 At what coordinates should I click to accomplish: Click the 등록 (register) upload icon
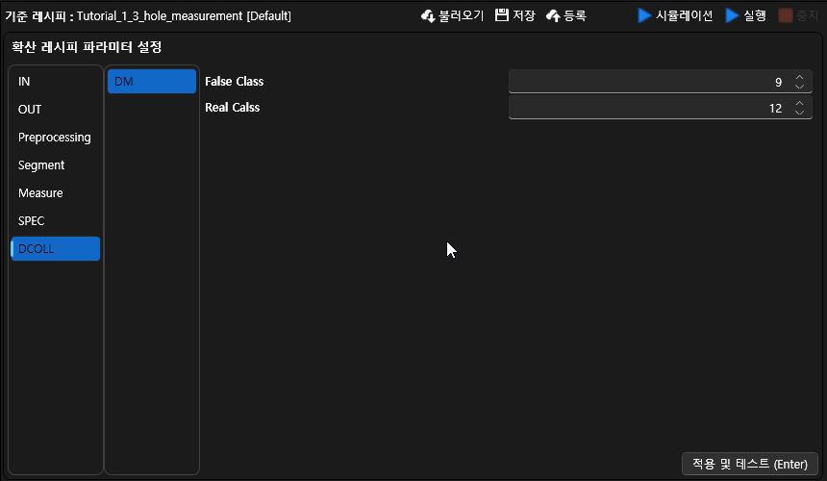(x=553, y=16)
